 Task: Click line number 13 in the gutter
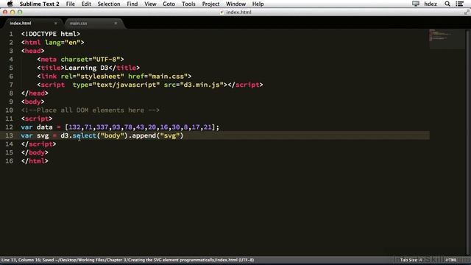pos(9,135)
